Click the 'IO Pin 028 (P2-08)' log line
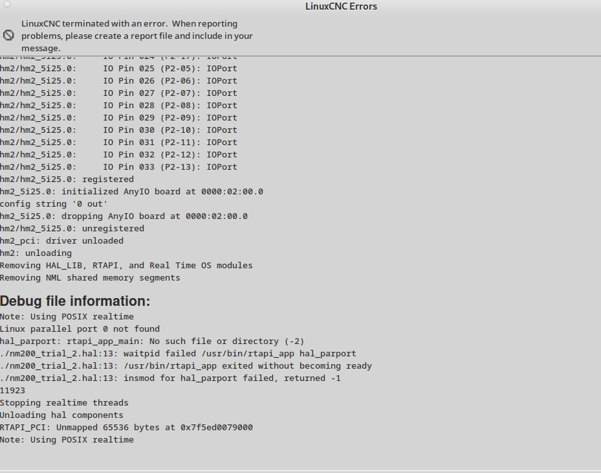601x473 pixels. pyautogui.click(x=118, y=106)
